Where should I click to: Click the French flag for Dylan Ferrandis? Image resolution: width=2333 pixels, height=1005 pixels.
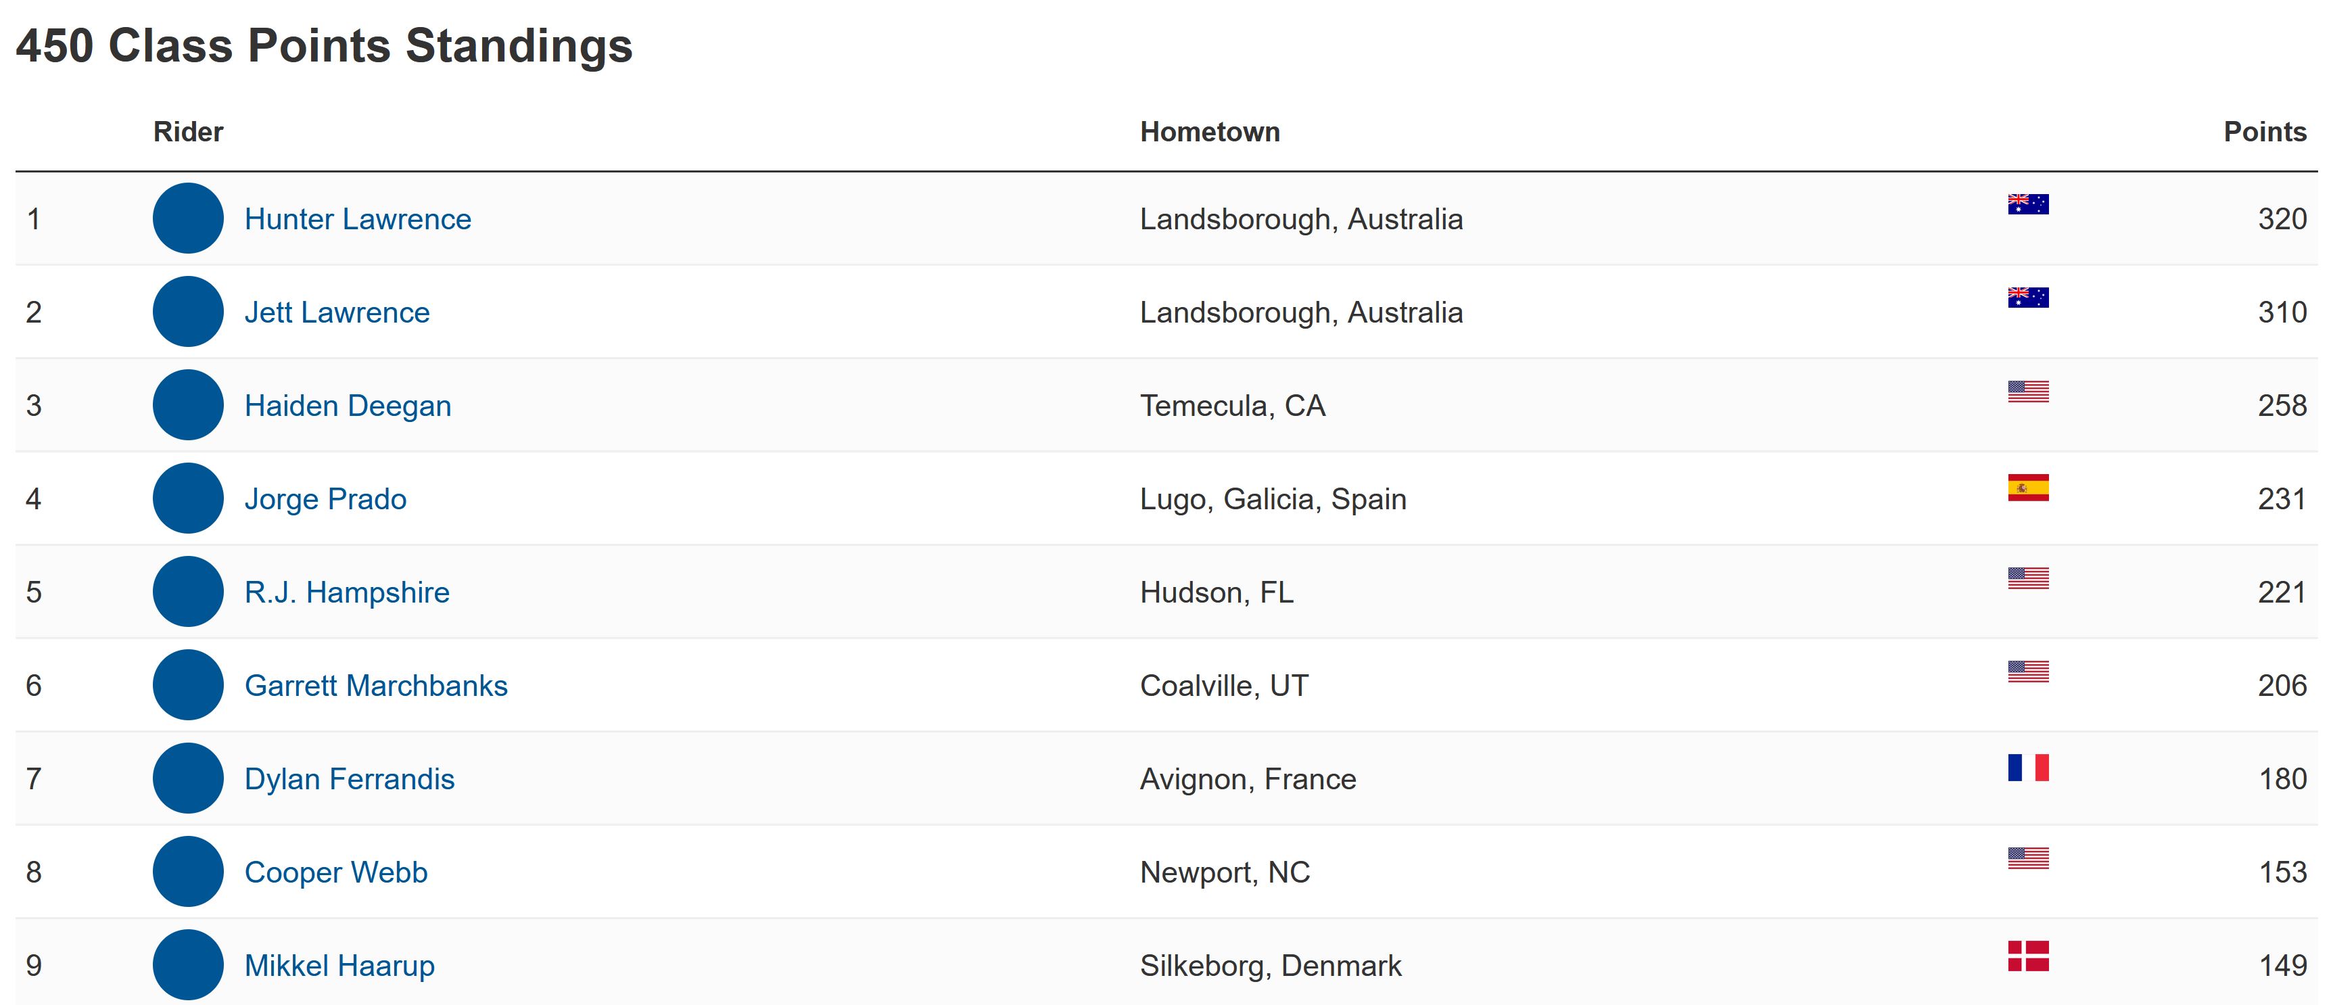(2028, 767)
